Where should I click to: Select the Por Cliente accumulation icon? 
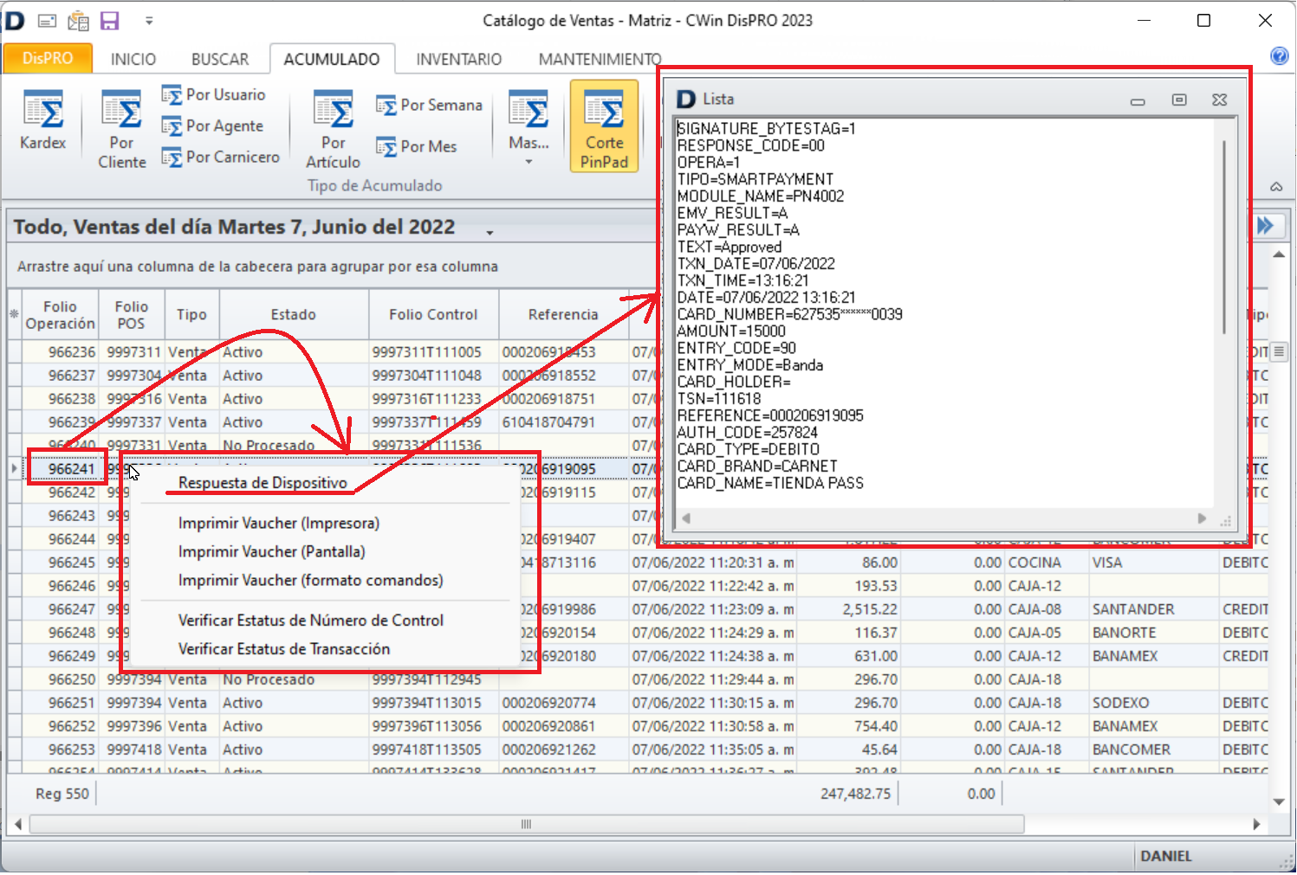tap(121, 130)
